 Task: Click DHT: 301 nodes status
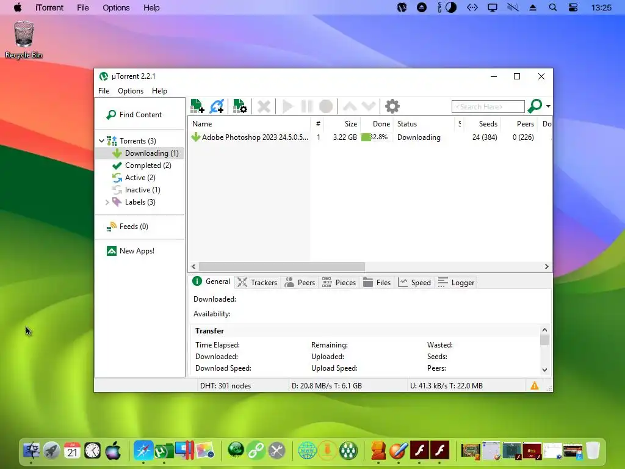pos(225,386)
